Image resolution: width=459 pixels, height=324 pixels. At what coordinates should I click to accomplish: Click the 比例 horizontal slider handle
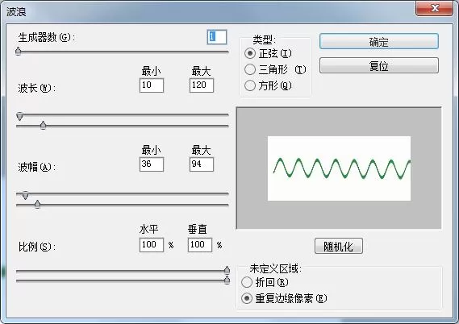pyautogui.click(x=227, y=270)
